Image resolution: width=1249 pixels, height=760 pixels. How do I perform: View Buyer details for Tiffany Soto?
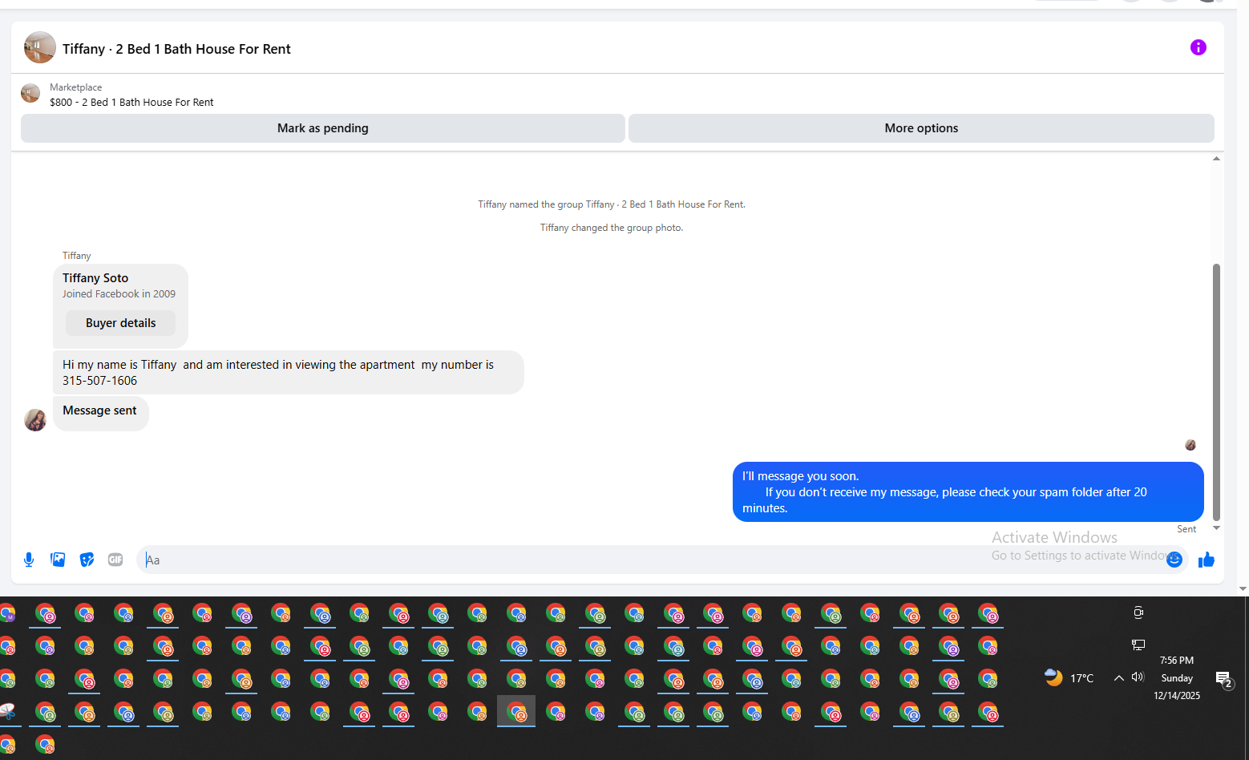120,323
